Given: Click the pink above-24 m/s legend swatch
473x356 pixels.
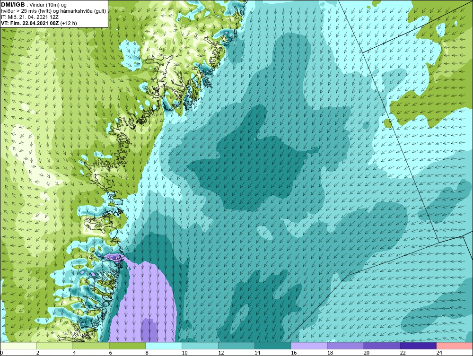Looking at the screenshot, I should [x=455, y=346].
